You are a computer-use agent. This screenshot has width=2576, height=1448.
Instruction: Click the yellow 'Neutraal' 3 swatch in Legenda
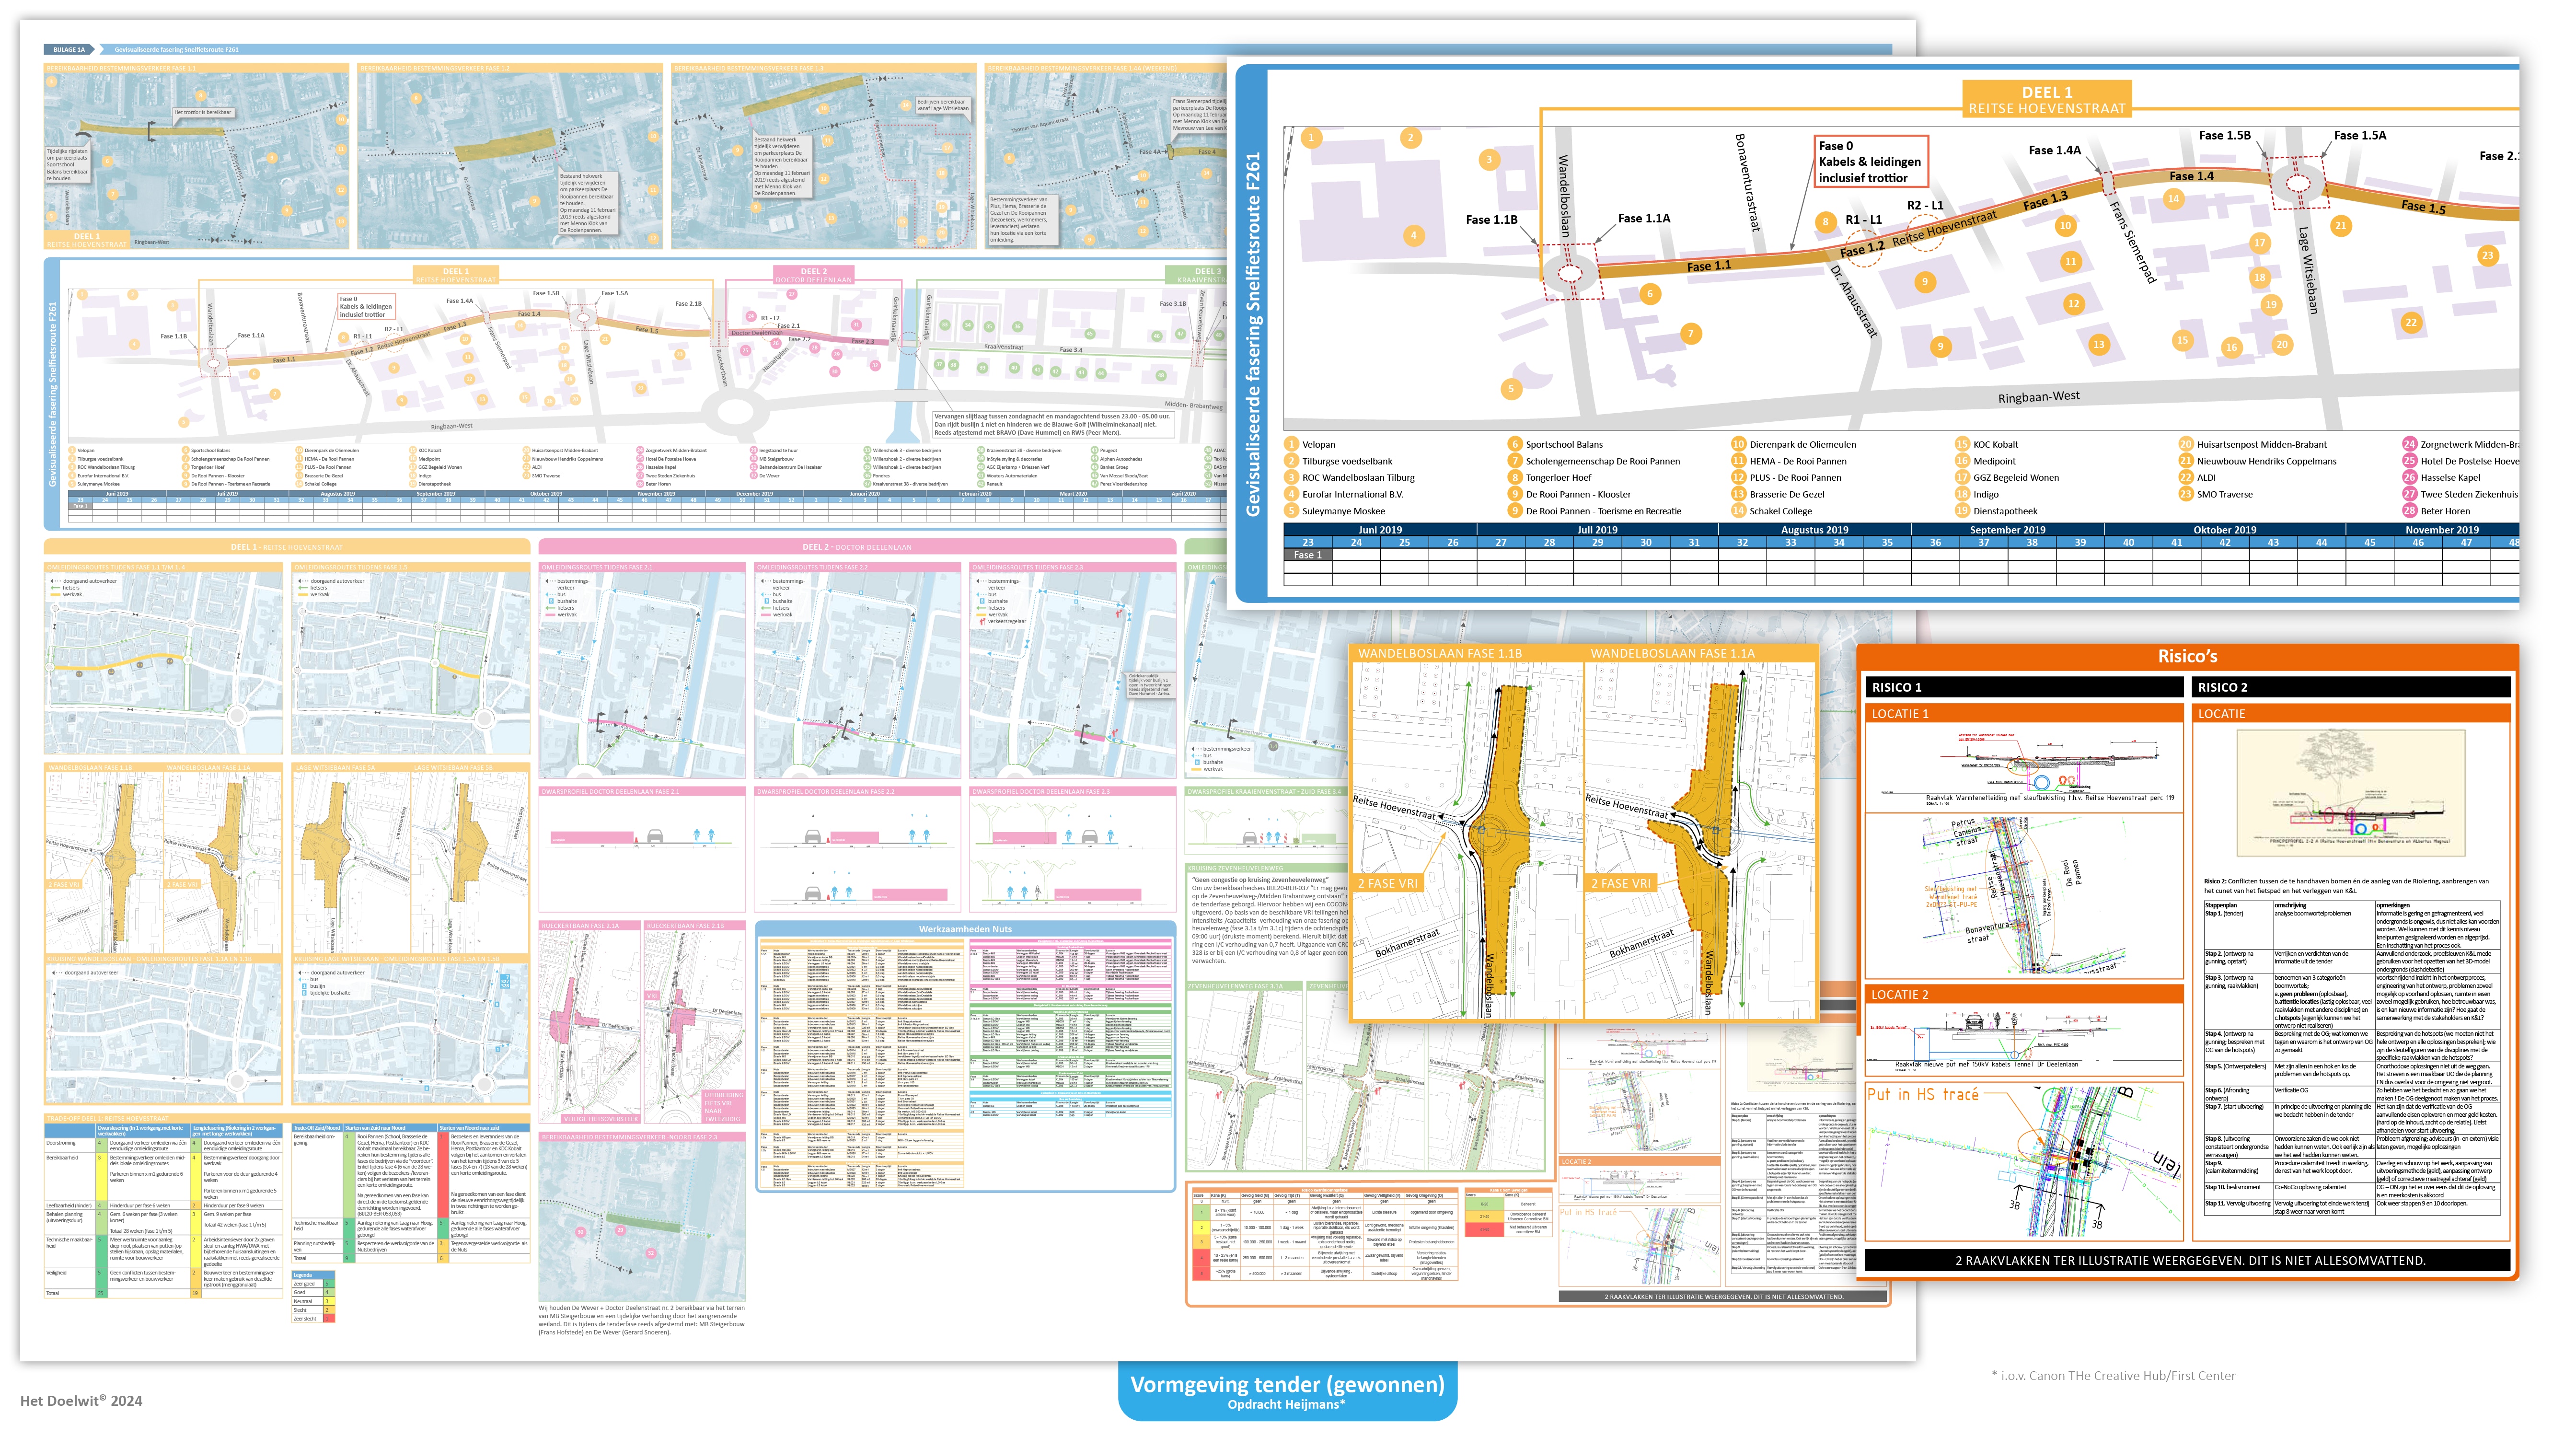328,1301
